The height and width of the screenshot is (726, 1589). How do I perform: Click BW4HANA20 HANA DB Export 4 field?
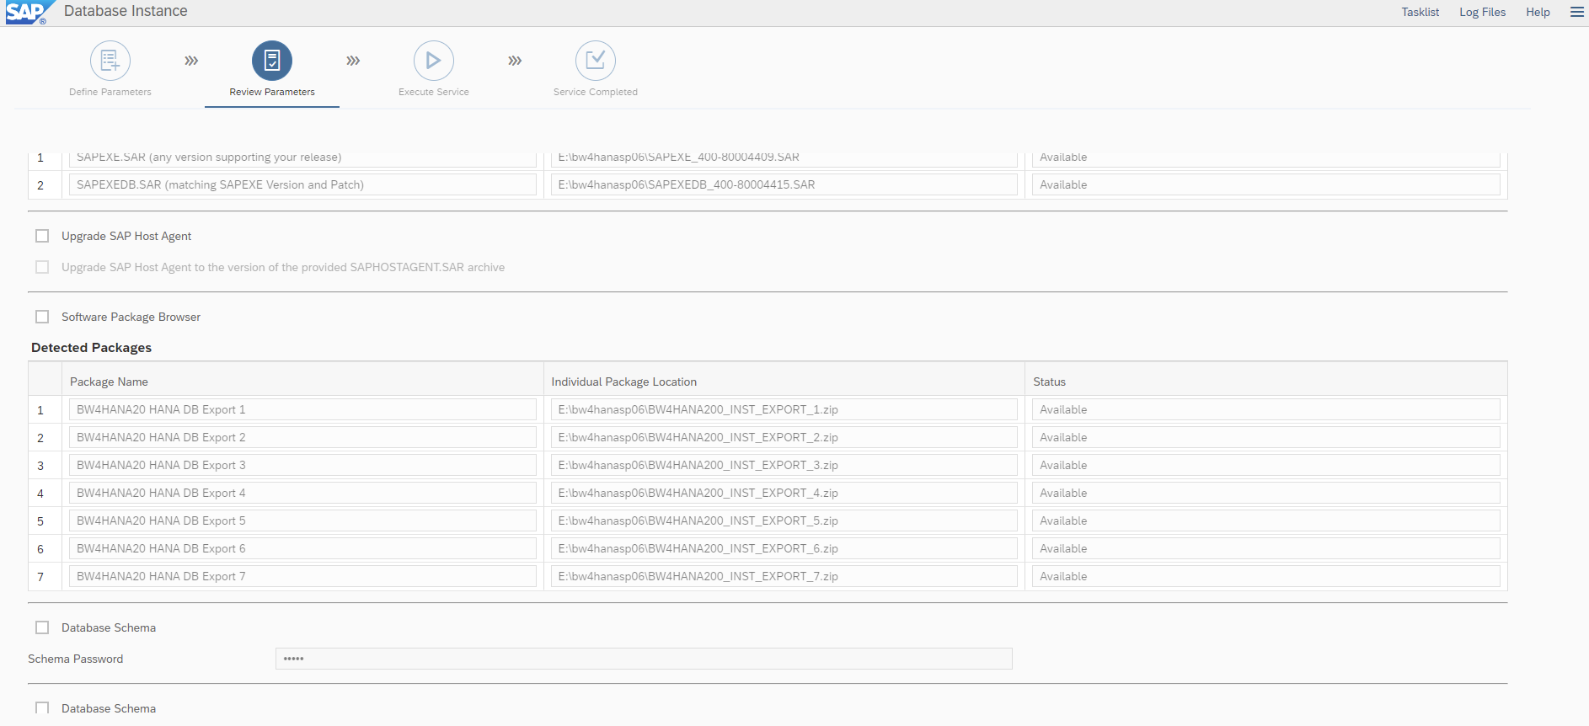click(x=302, y=493)
